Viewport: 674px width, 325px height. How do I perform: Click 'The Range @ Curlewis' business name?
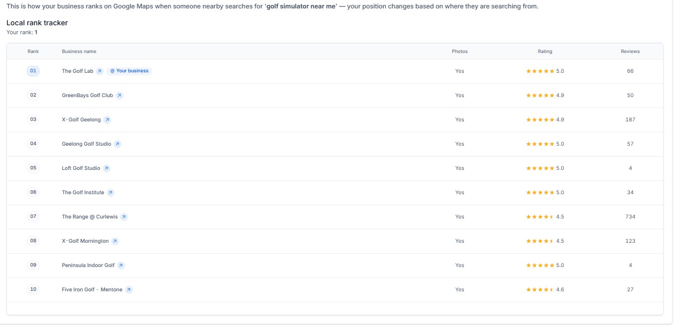coord(90,217)
